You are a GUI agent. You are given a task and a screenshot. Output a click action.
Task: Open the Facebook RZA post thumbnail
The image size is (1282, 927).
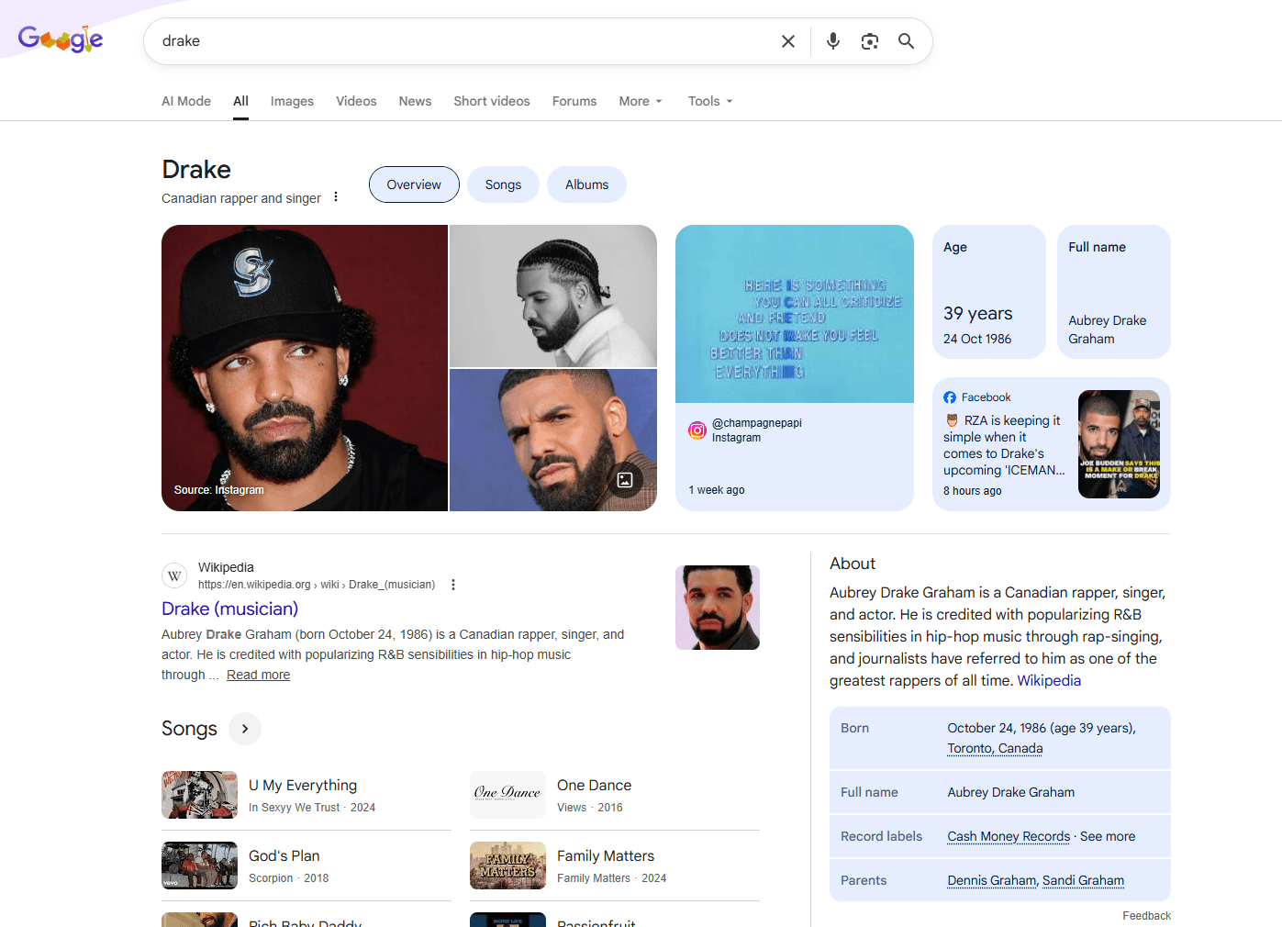(x=1119, y=444)
